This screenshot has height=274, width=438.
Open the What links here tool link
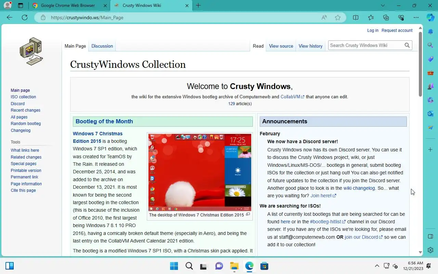(25, 150)
